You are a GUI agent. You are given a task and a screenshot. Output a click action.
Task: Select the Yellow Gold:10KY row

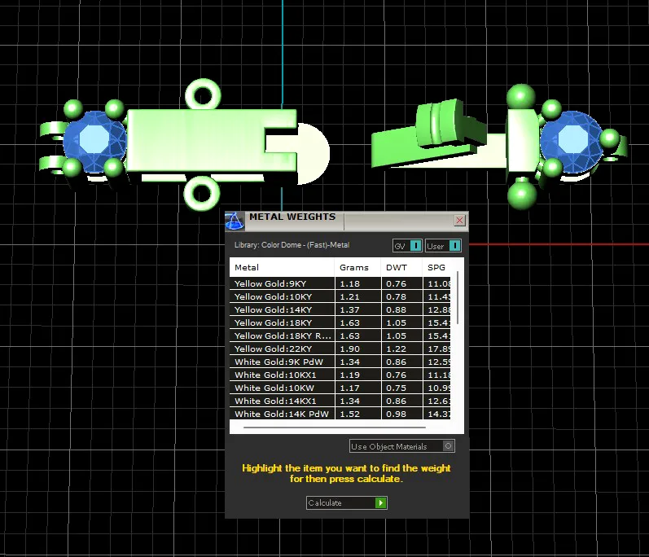tap(340, 296)
